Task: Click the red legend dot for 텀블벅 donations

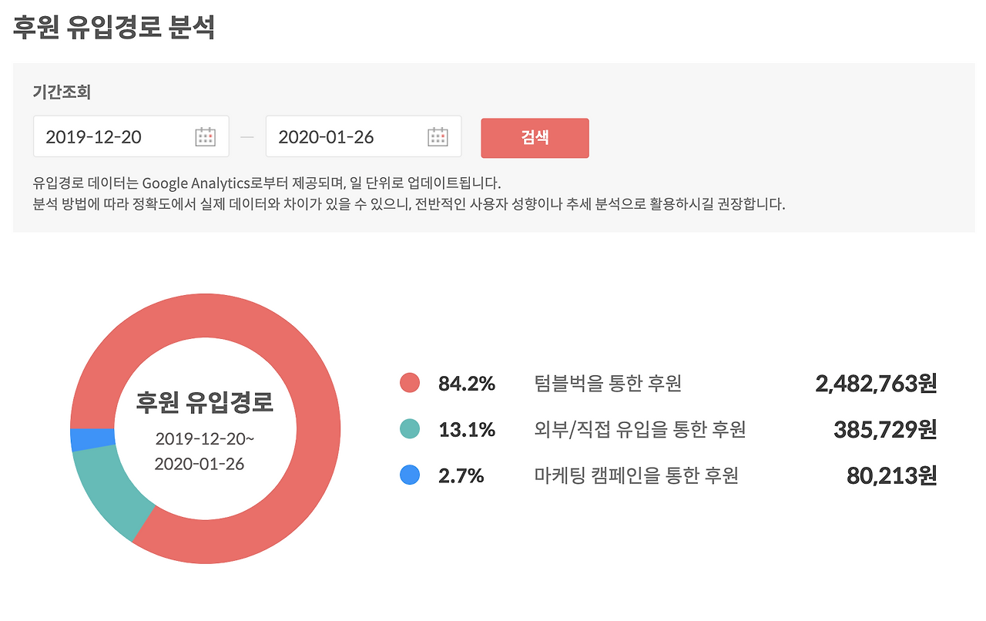Action: [x=409, y=383]
